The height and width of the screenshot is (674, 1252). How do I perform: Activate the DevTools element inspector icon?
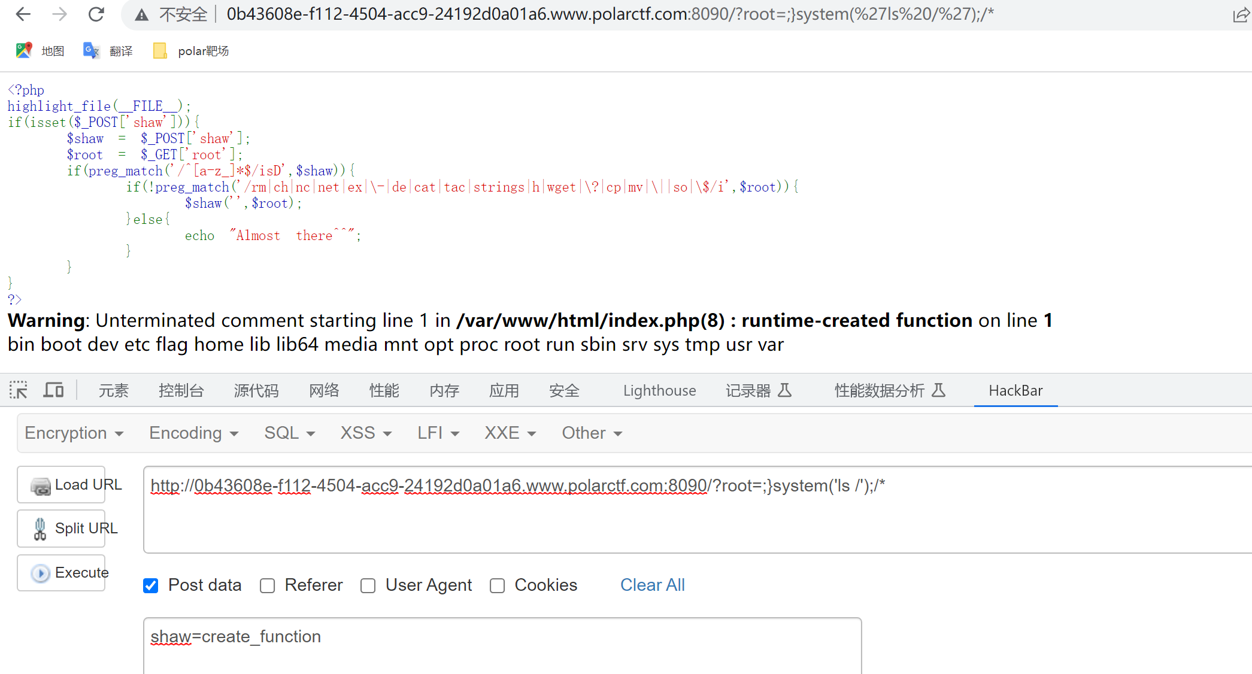click(19, 390)
